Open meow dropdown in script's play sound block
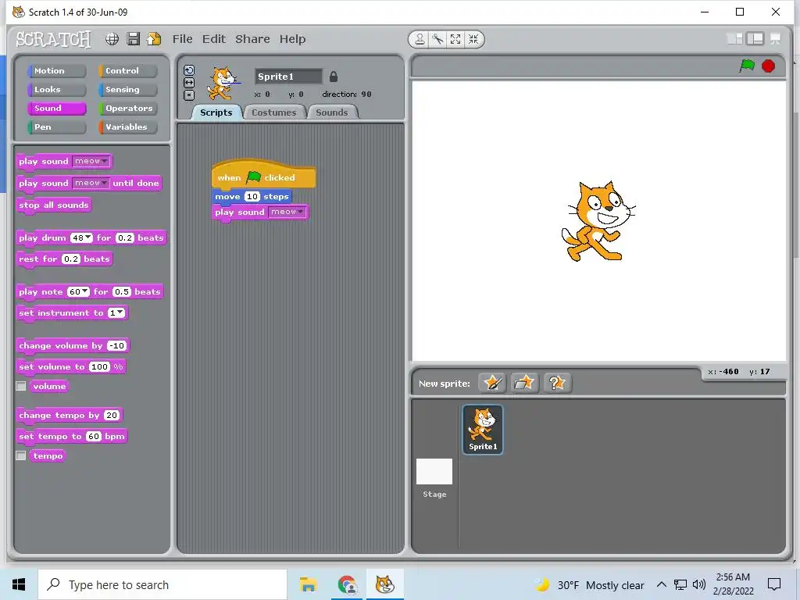The image size is (800, 600). pos(287,212)
